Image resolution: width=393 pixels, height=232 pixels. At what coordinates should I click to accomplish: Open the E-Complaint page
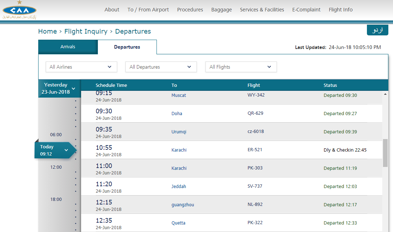(x=306, y=10)
